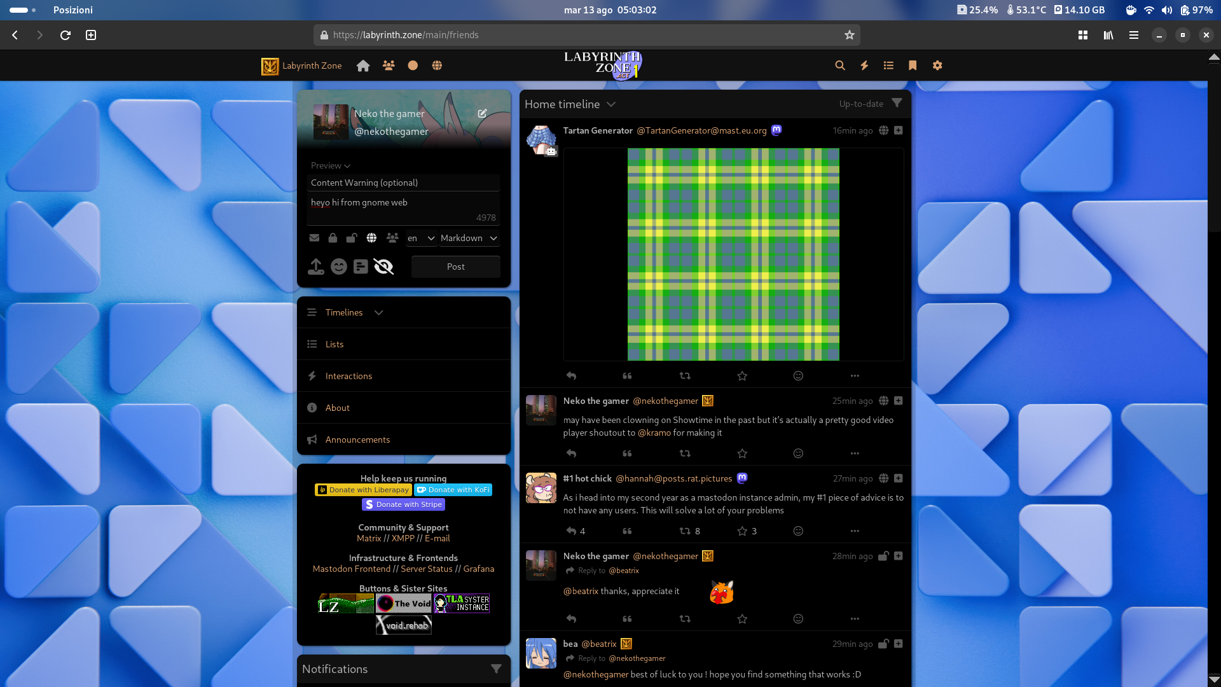
Task: Boost the #1 hot chick post
Action: (685, 531)
